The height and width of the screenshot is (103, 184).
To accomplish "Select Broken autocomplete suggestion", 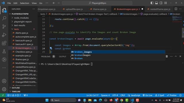I will pyautogui.click(x=118, y=58).
